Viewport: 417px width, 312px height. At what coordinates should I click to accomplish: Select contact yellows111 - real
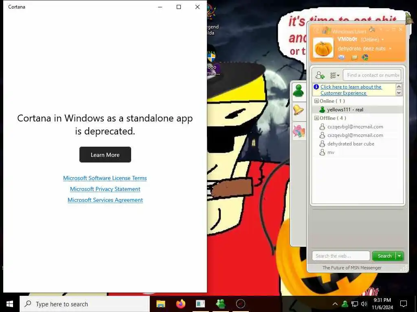358,110
